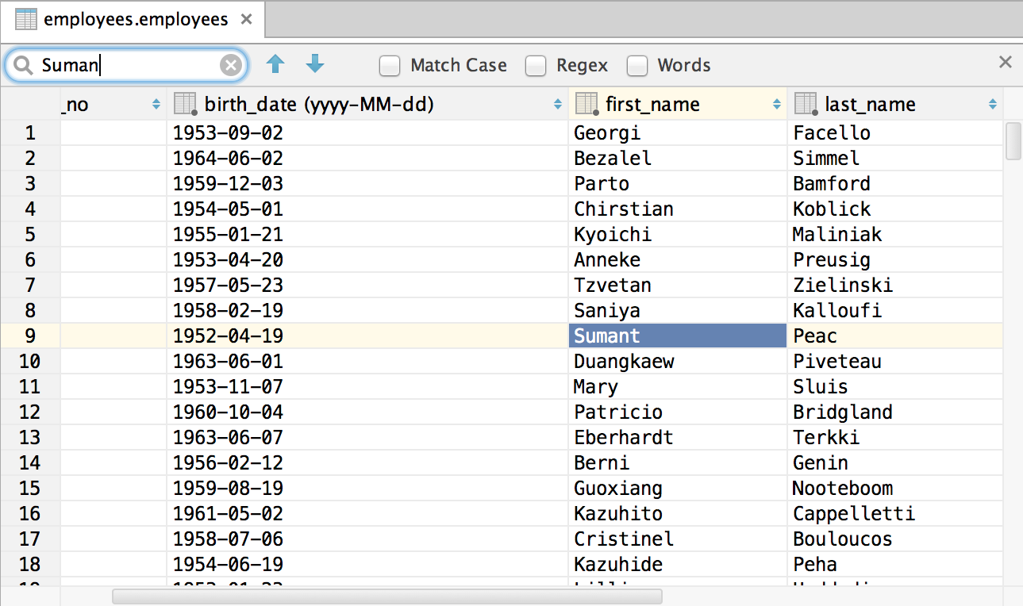This screenshot has height=606, width=1023.
Task: Click the magnifier search history icon
Action: 23,65
